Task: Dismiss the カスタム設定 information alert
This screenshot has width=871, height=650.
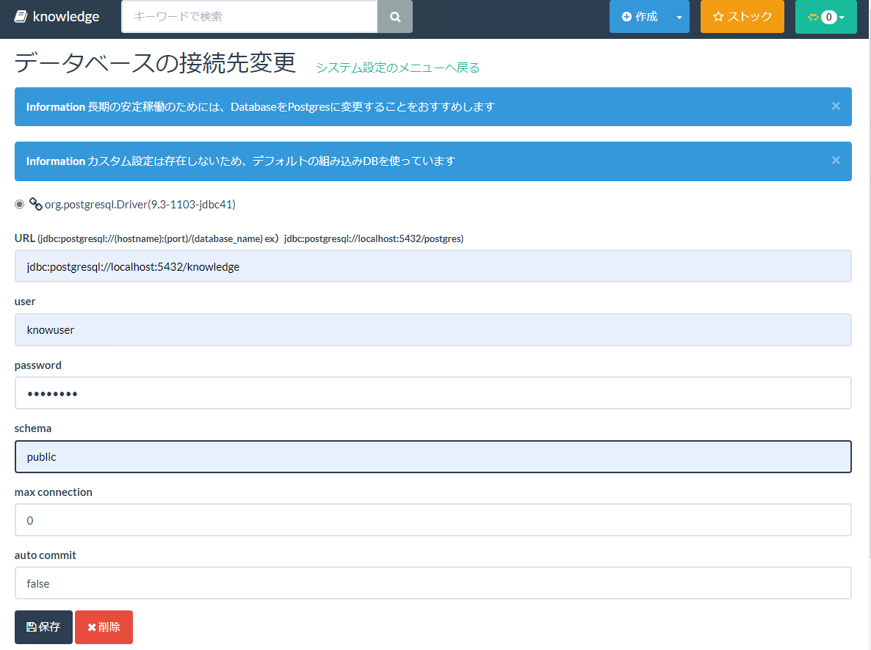Action: pos(836,161)
